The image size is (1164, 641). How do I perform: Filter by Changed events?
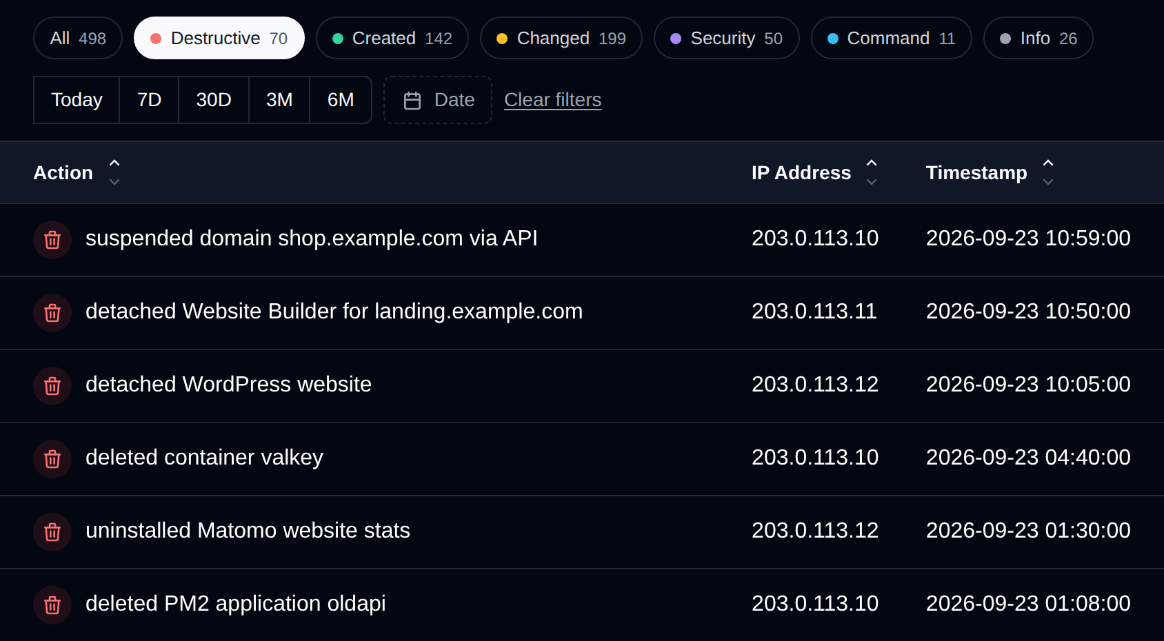pos(561,38)
